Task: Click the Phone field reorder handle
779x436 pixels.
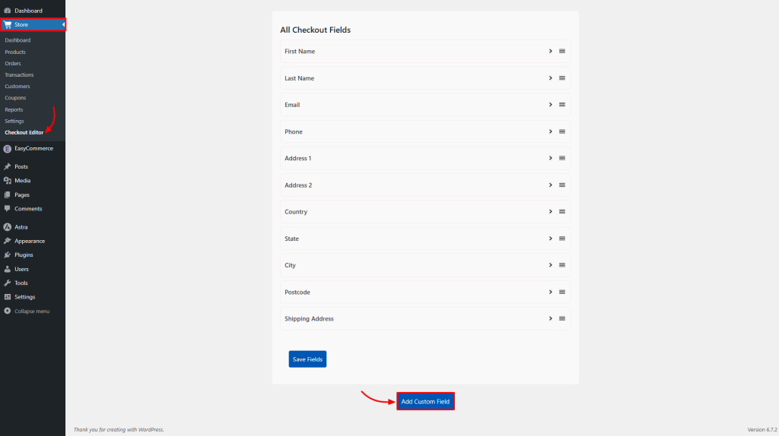Action: coord(562,131)
